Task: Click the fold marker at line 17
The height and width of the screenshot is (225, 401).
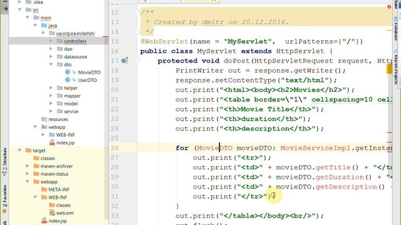Action: 137,61
